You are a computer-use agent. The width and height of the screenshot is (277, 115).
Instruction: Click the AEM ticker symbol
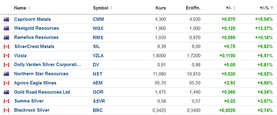98,83
